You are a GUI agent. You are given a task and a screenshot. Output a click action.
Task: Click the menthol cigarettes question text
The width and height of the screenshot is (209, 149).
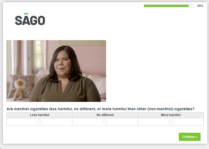tap(100, 109)
